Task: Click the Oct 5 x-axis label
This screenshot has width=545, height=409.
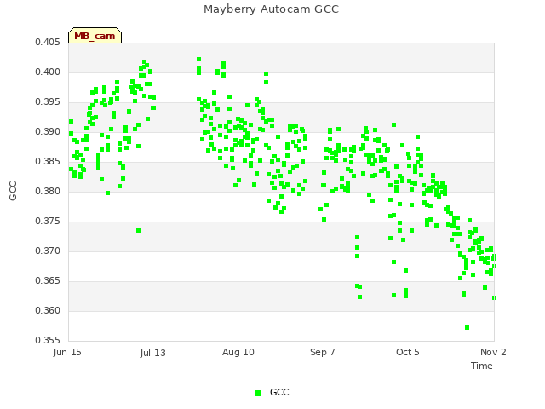Action: (x=408, y=352)
